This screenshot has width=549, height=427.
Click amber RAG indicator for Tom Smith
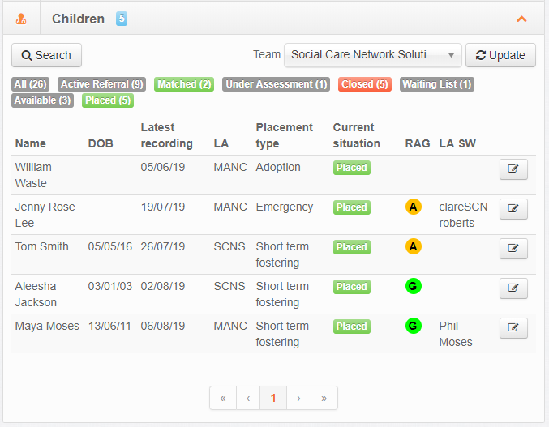[413, 246]
